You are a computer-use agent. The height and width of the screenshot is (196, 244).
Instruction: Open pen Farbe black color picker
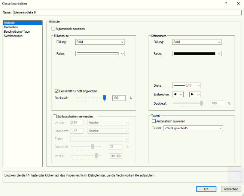(197, 54)
